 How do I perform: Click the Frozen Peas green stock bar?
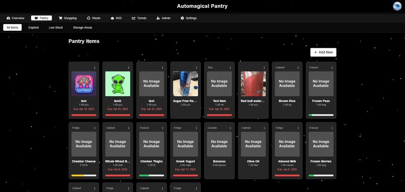tap(321, 115)
